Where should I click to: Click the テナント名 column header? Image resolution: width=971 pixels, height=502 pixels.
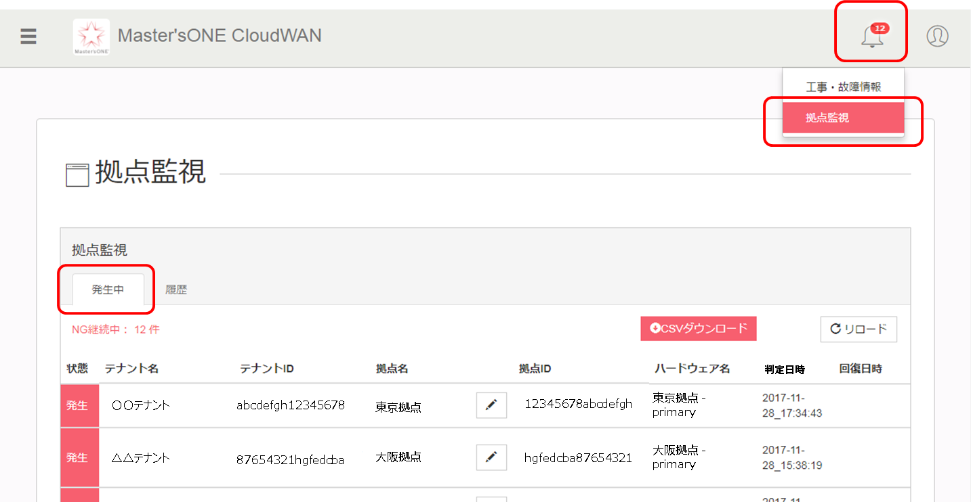131,369
